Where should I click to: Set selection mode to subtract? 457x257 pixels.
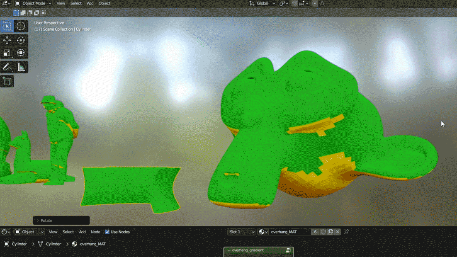(x=30, y=13)
